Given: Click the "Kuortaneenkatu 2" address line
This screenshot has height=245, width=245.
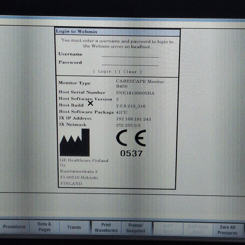Looking at the screenshot, I should (x=79, y=171).
